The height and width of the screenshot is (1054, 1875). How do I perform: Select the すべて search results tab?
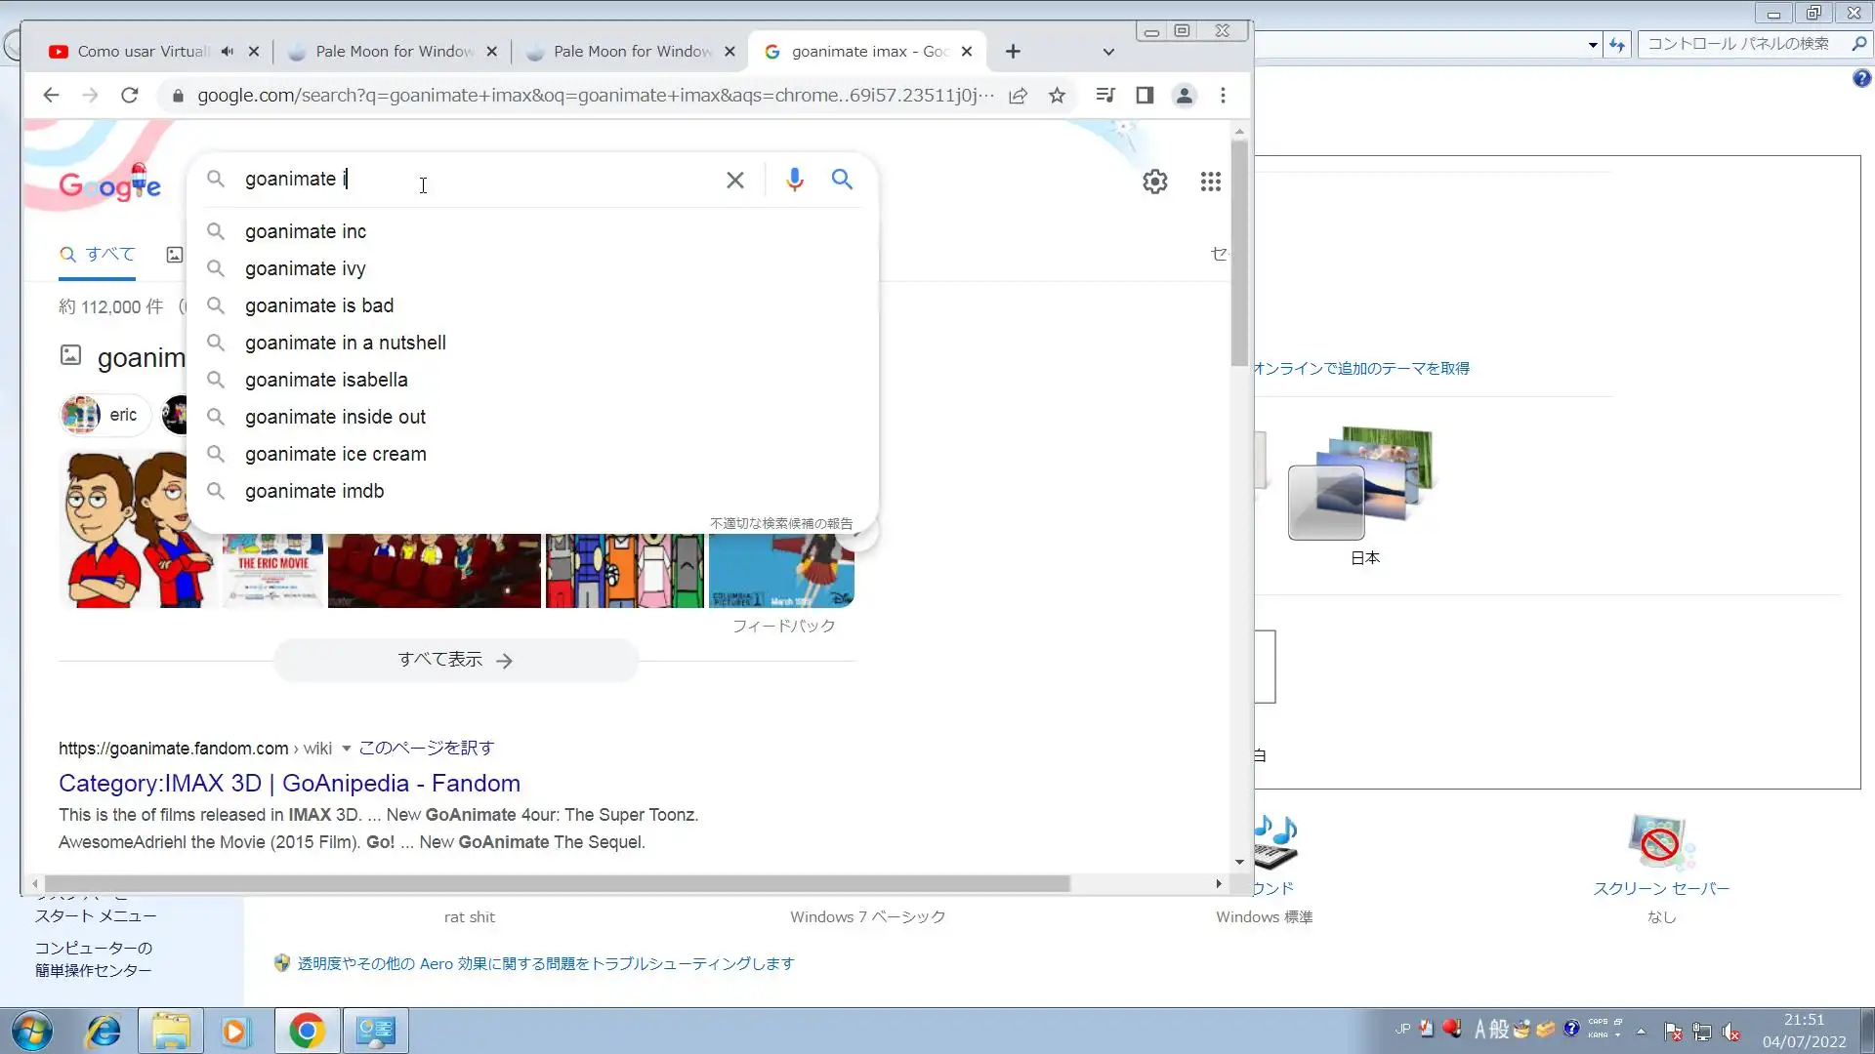98,255
